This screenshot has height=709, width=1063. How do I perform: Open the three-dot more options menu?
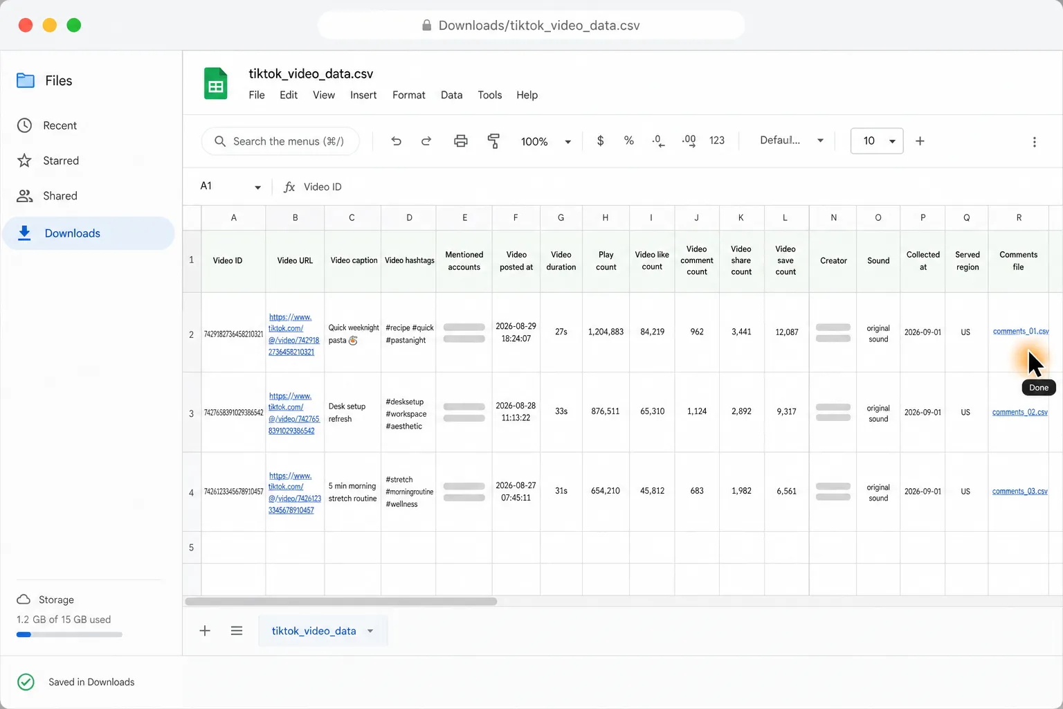coord(1034,142)
